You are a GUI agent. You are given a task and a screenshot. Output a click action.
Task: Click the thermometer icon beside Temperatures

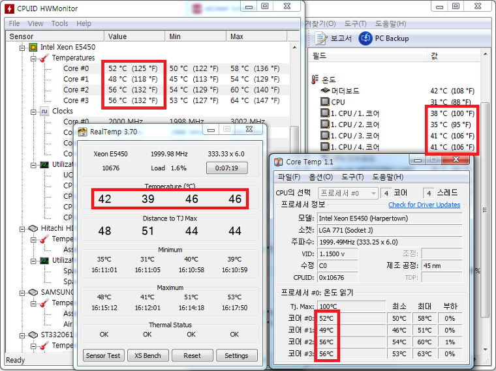coord(44,58)
